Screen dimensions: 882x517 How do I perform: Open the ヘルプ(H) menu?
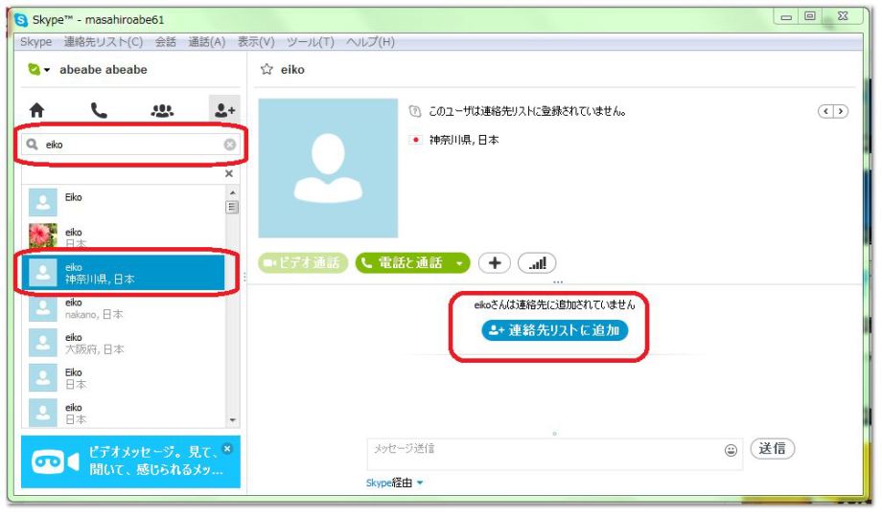(370, 41)
